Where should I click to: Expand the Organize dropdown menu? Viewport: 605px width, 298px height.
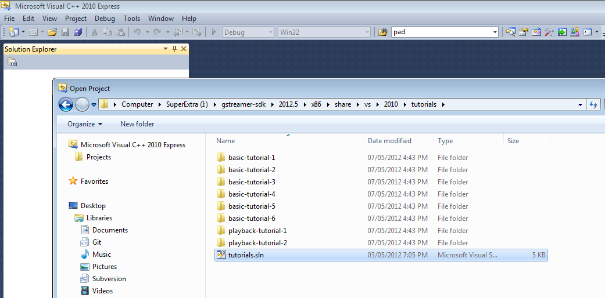point(85,124)
